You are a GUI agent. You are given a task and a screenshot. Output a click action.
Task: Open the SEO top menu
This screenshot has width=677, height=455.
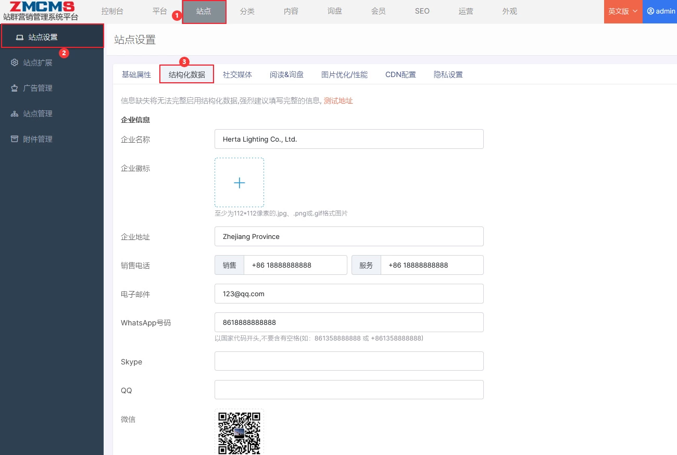[x=422, y=11]
